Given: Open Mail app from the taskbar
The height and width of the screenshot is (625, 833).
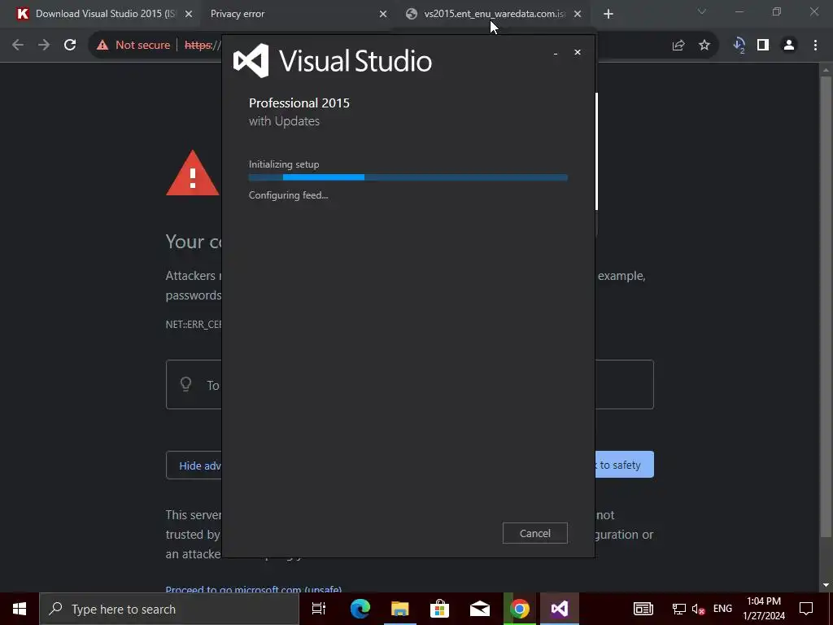Looking at the screenshot, I should pos(480,609).
